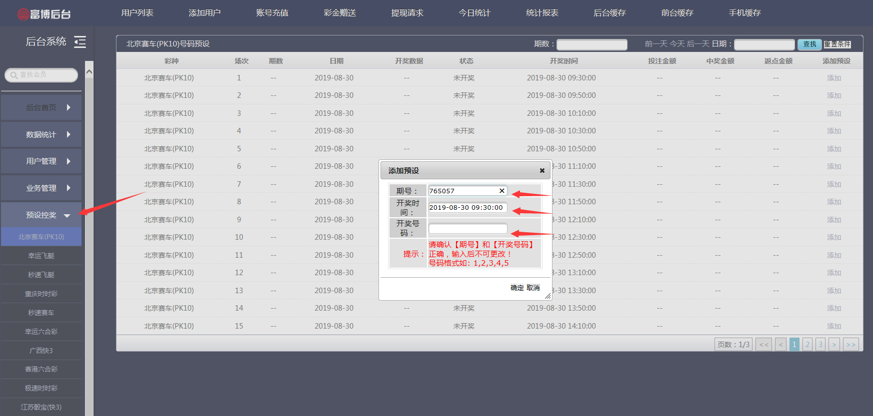Clear the 期号 field using X icon
Screen dimensions: 873x416
pos(501,191)
